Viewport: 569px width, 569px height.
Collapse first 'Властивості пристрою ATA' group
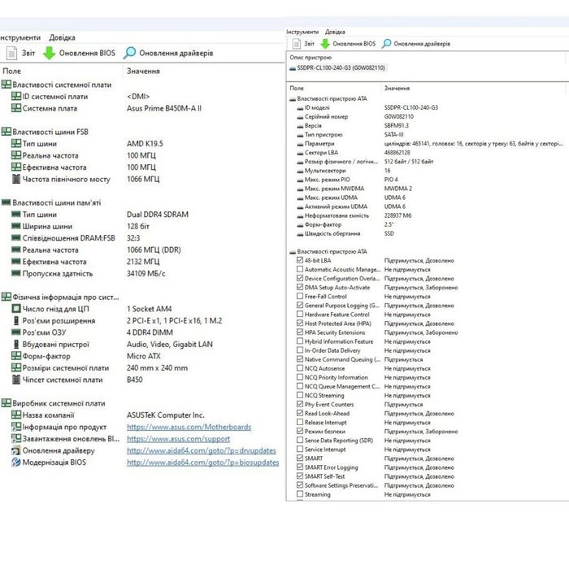click(x=293, y=99)
